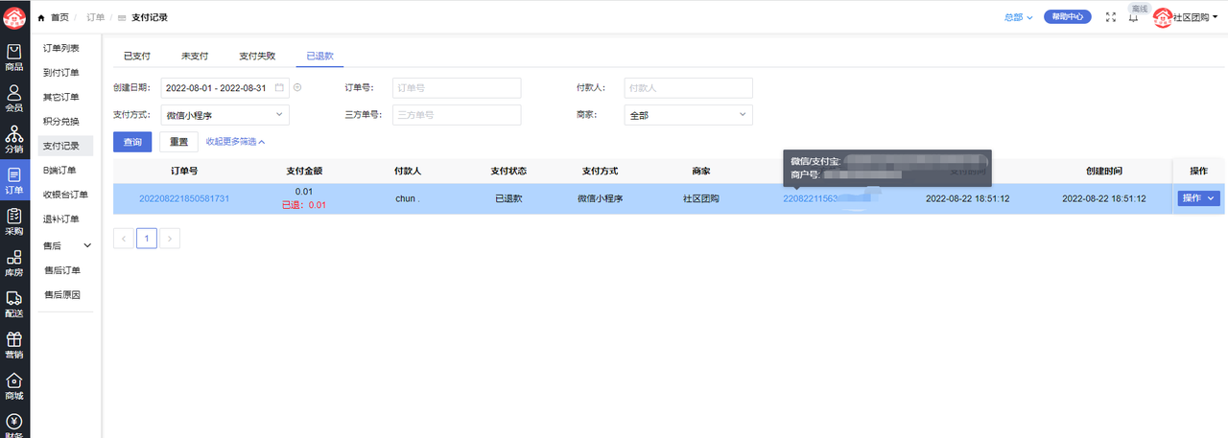1228x438 pixels.
Task: Click the fullscreen toggle icon
Action: click(x=1111, y=17)
